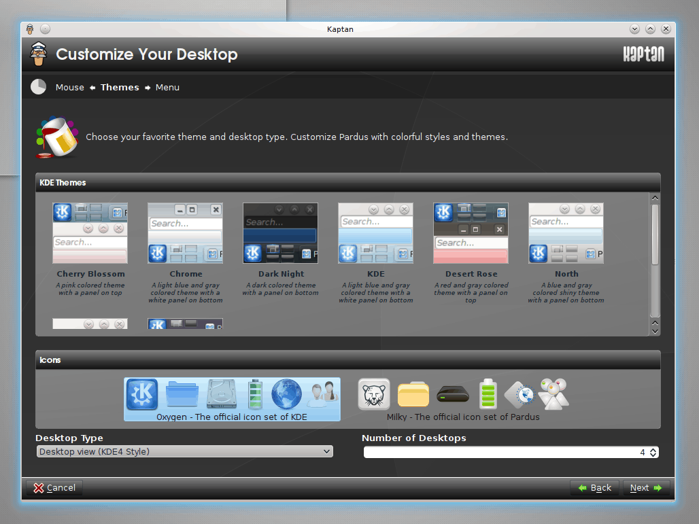The width and height of the screenshot is (699, 524).
Task: Click the North theme description text
Action: click(x=566, y=293)
